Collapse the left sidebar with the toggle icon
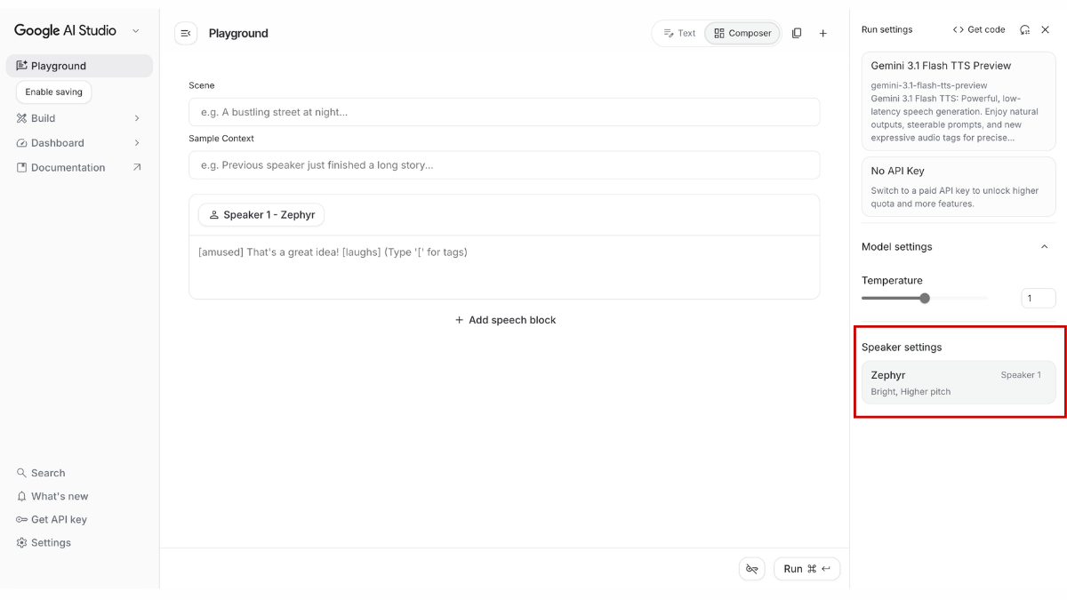 (186, 33)
